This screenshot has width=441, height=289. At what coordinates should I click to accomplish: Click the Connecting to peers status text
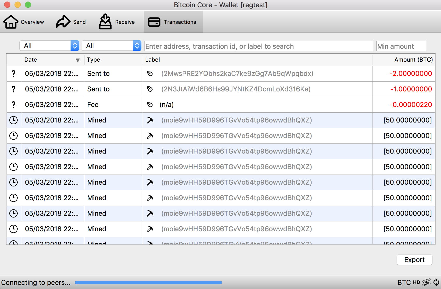(x=36, y=283)
